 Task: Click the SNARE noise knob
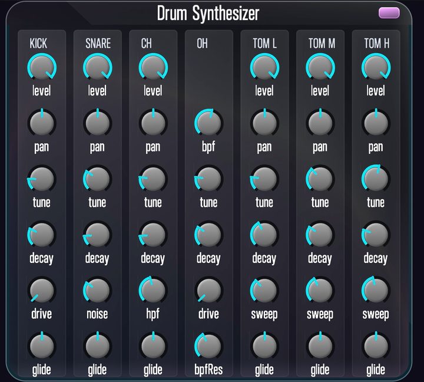pyautogui.click(x=97, y=290)
